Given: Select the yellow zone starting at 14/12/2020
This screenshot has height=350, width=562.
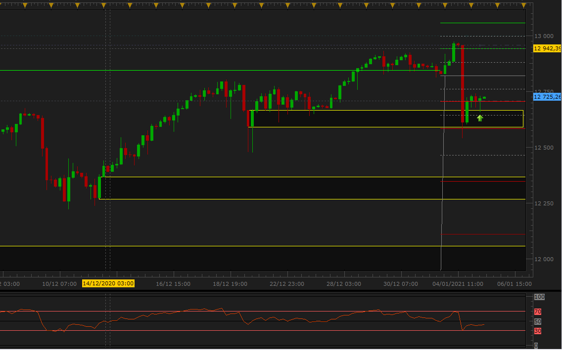Looking at the screenshot, I should coord(312,188).
